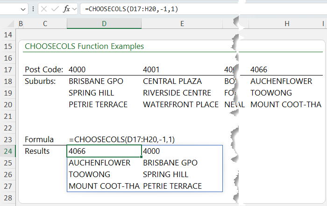Select SPRING HILL in row 19
Viewport: 327px width, 206px height.
coord(92,93)
